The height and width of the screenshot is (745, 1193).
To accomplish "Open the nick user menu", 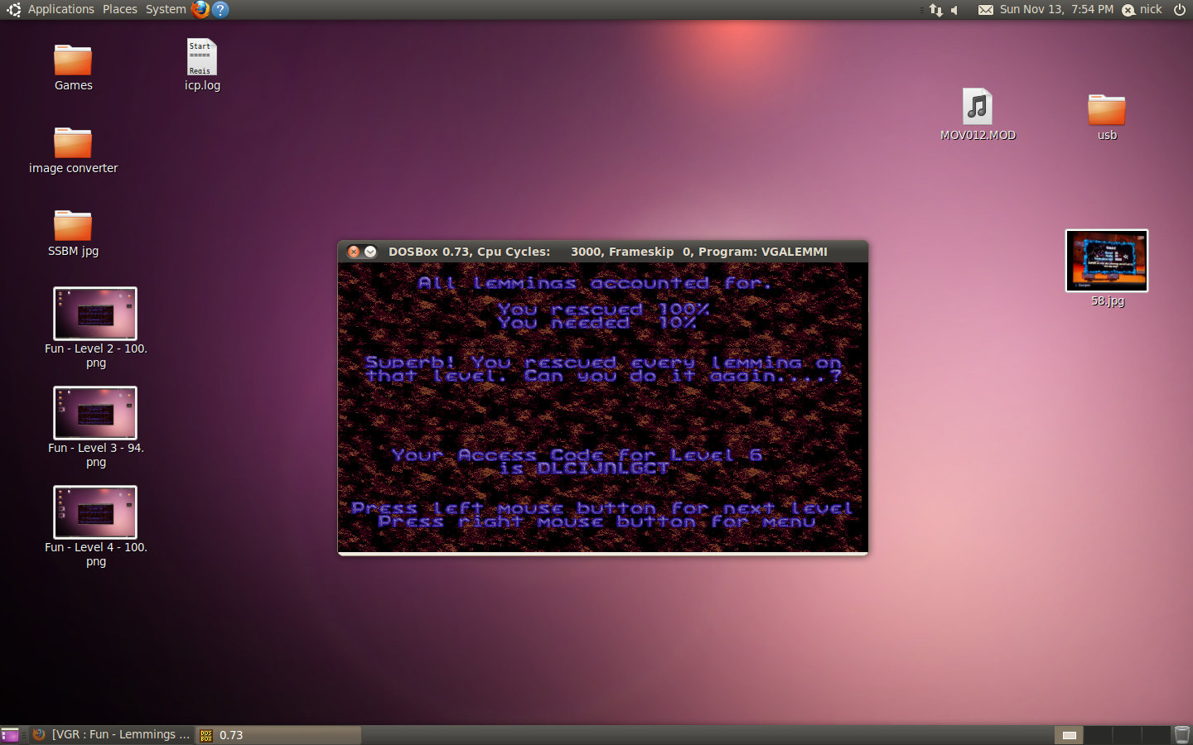I will pyautogui.click(x=1142, y=9).
